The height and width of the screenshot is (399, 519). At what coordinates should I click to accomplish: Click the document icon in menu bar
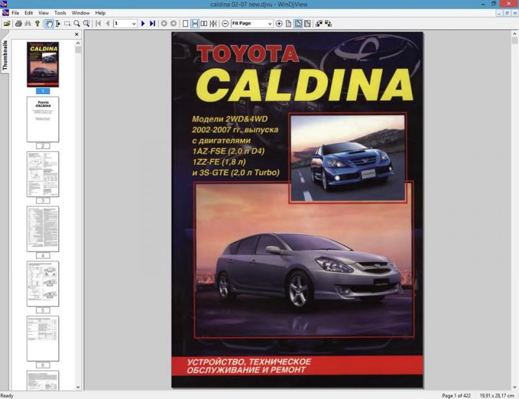6,13
